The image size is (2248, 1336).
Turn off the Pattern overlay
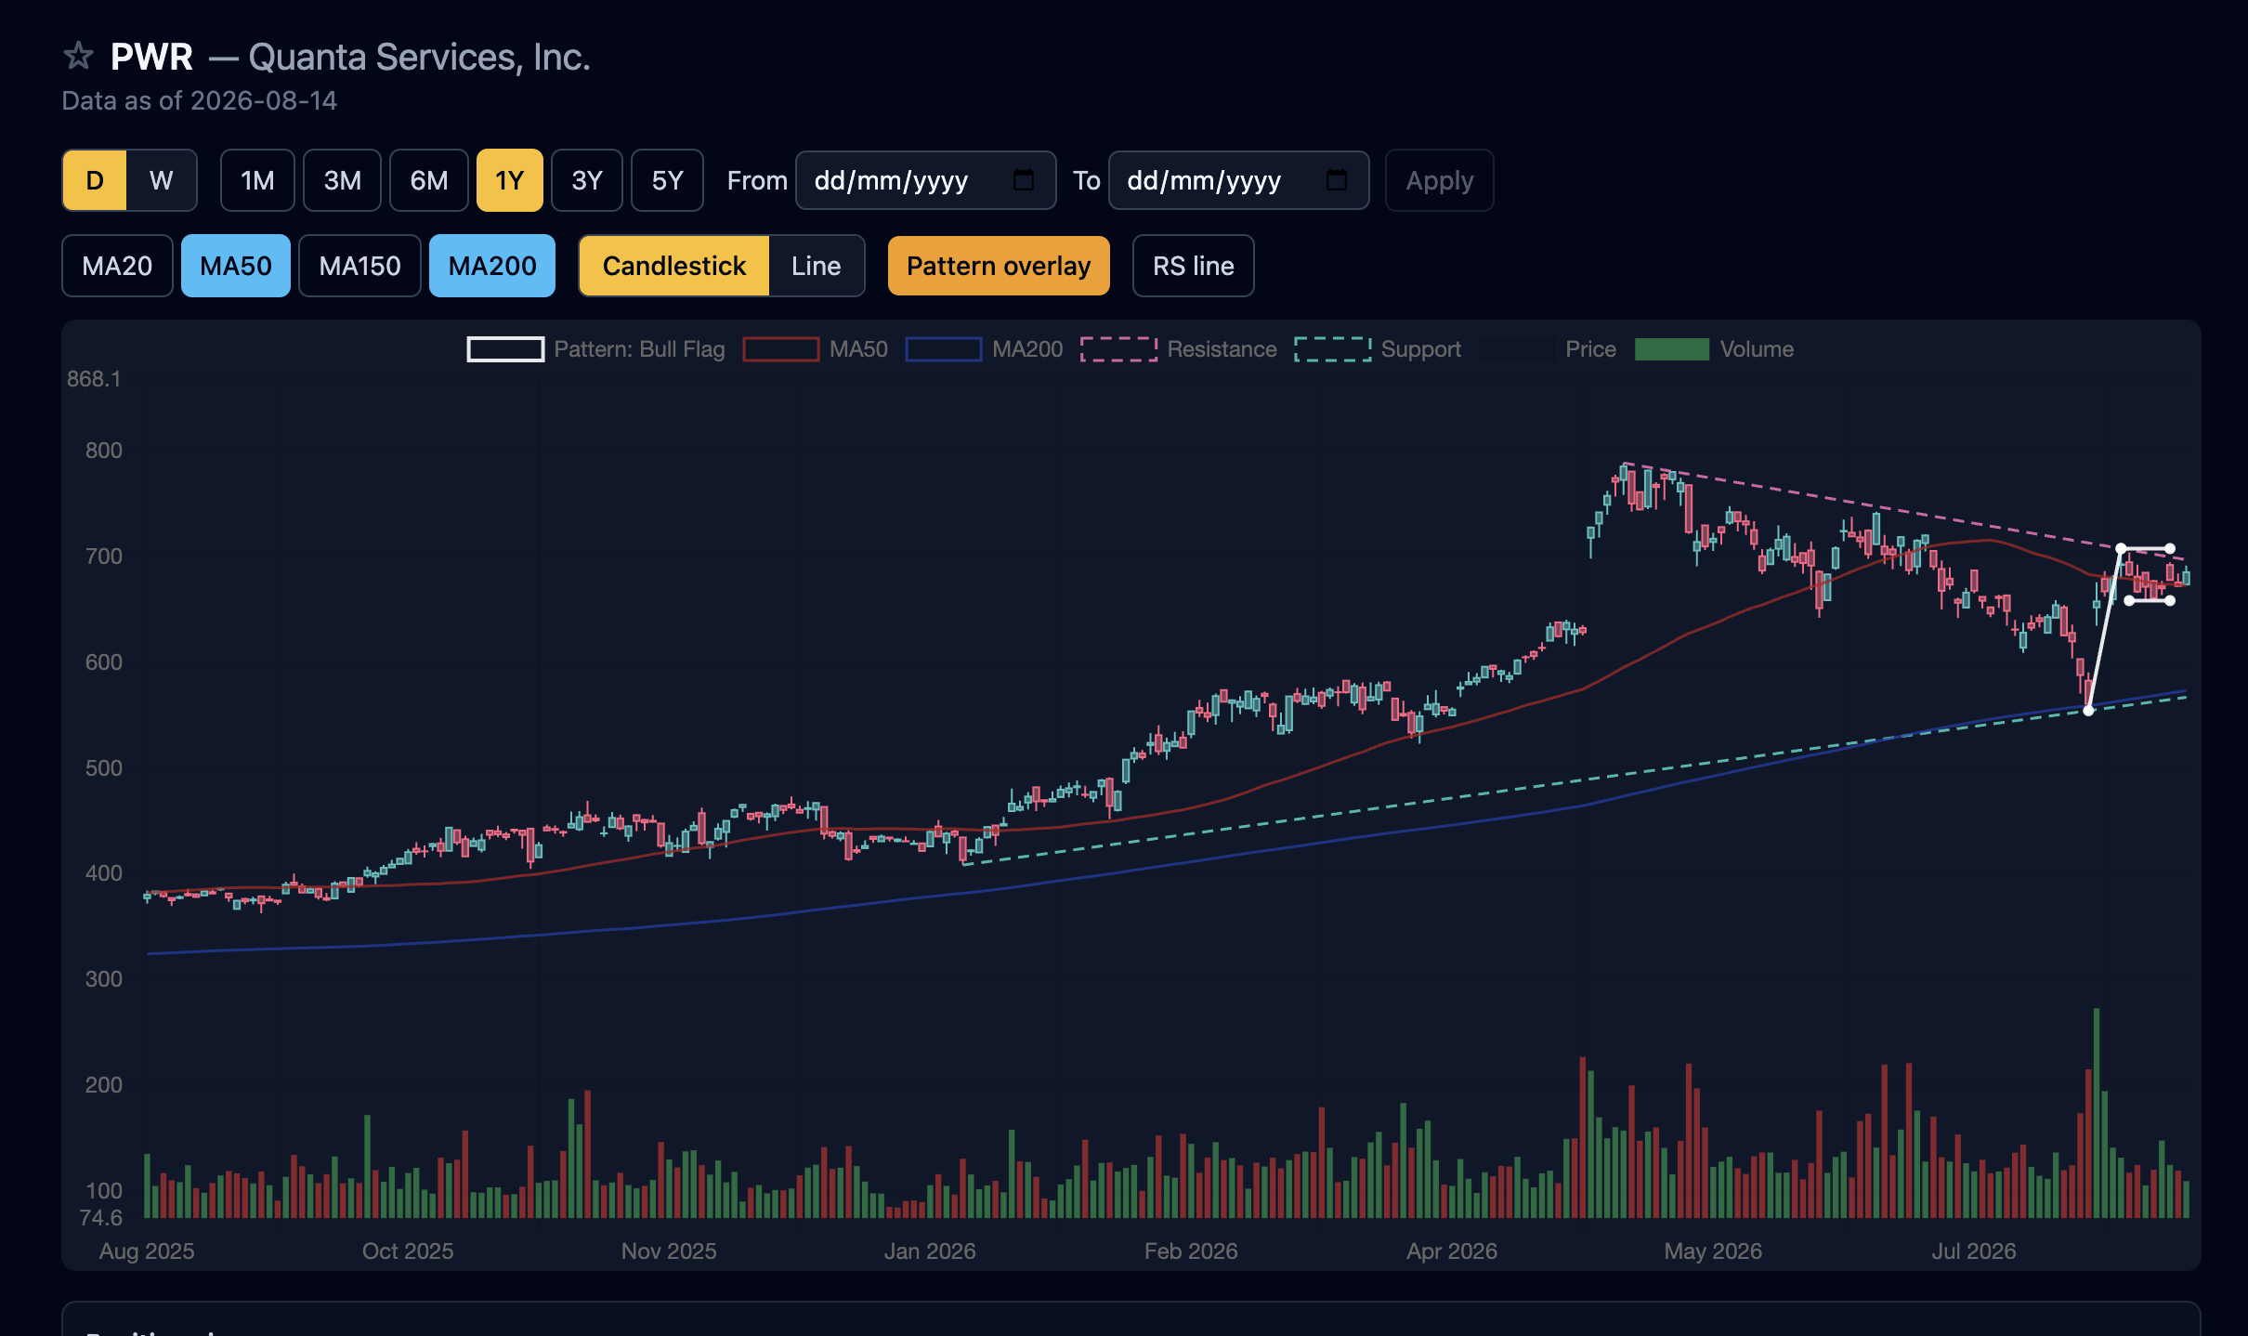coord(999,266)
